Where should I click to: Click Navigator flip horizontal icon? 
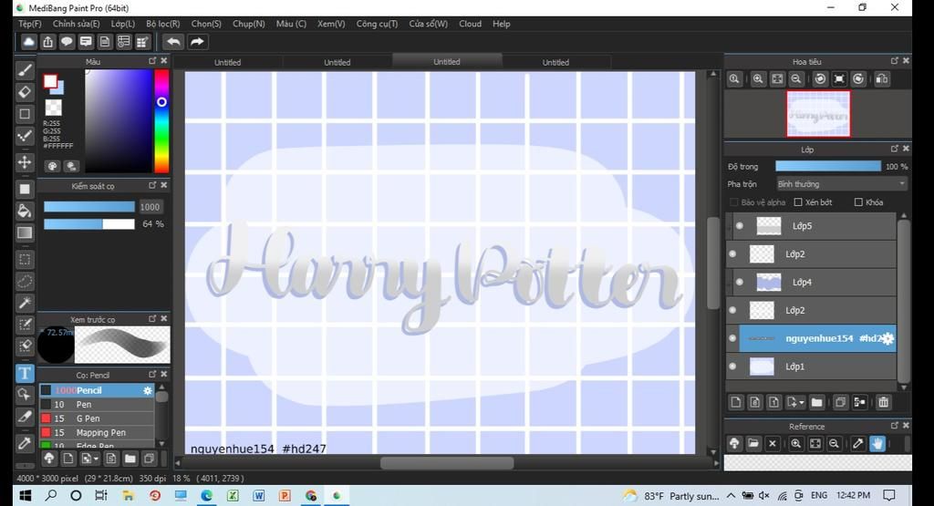(x=882, y=79)
